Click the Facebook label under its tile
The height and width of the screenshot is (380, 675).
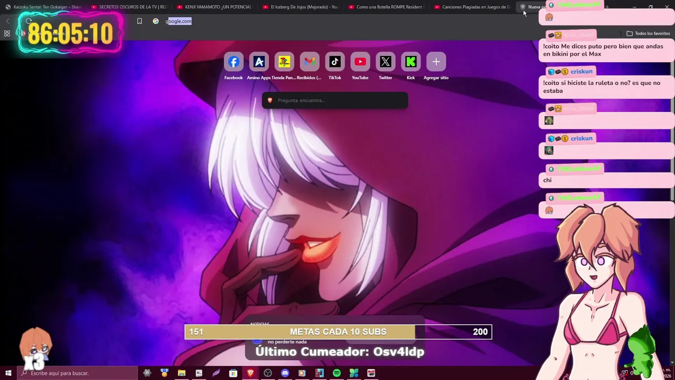tap(234, 78)
